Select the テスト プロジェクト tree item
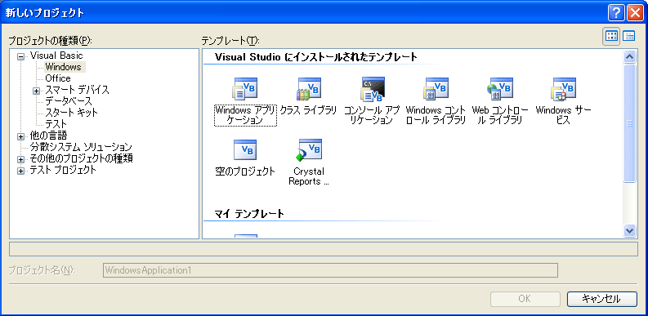The image size is (648, 316). click(x=63, y=170)
